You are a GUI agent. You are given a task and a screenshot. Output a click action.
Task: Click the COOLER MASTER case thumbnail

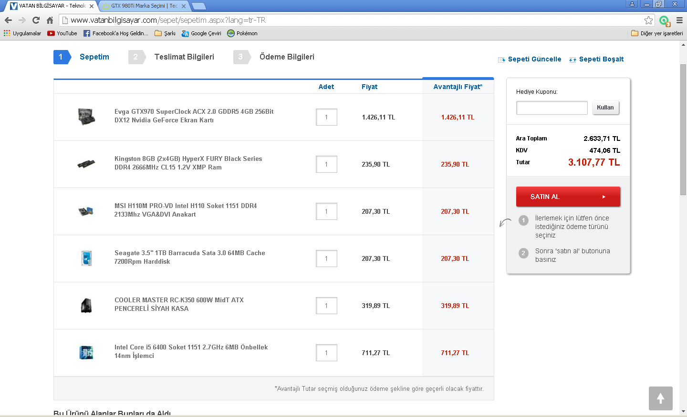pos(86,305)
